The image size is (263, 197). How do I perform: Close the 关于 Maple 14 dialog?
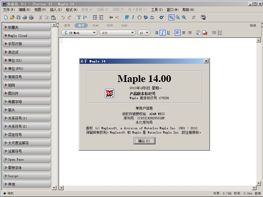206,61
